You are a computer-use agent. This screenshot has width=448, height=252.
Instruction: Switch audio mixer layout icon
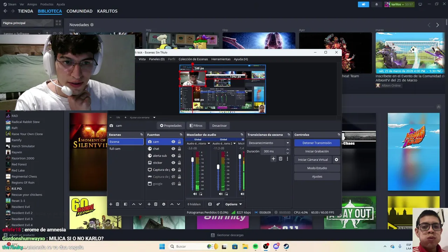point(210,204)
